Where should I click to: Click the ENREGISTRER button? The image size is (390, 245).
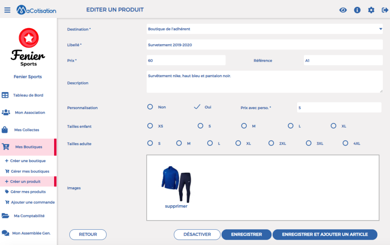pos(246,235)
